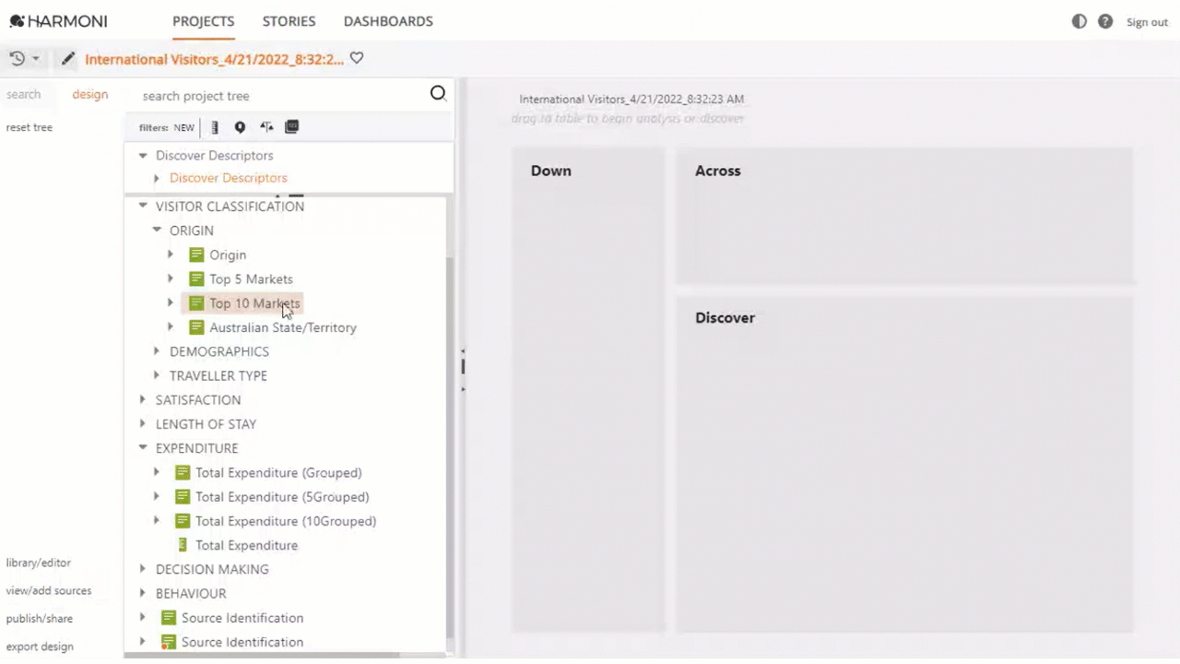Click the panel splitter collapse handle
This screenshot has height=664, width=1180.
pos(463,369)
